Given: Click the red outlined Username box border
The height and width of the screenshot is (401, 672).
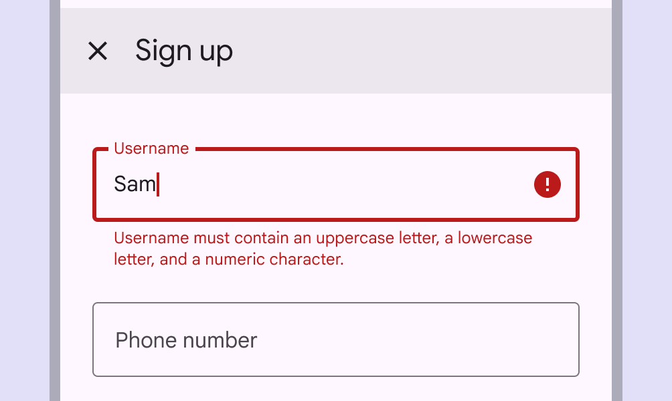Looking at the screenshot, I should point(336,219).
